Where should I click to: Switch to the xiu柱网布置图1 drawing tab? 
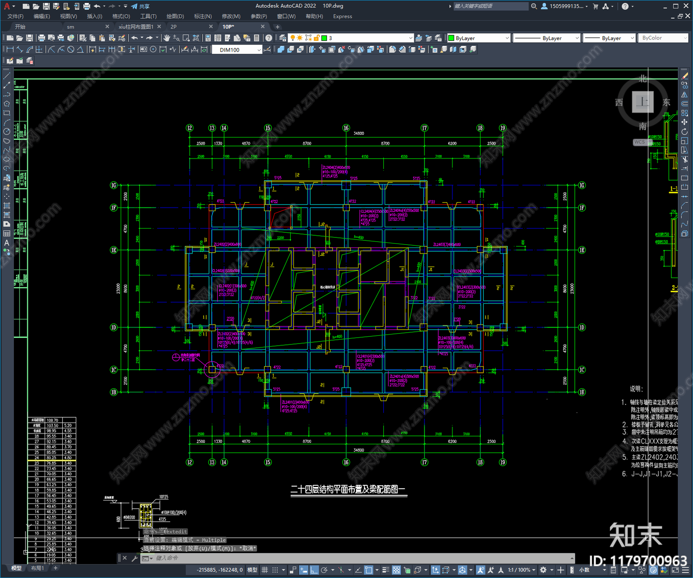[136, 27]
